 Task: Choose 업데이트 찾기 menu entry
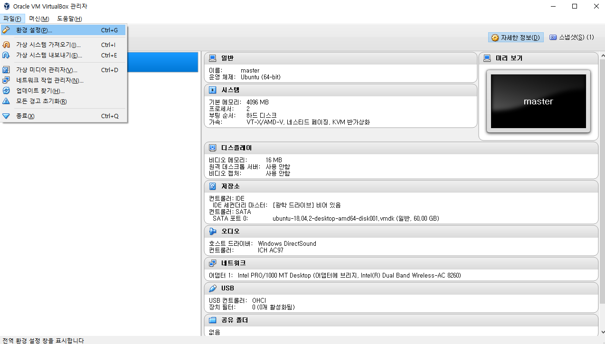tap(64, 91)
